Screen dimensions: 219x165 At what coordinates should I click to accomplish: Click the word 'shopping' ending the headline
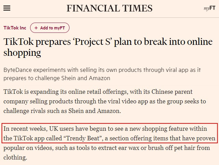(x=22, y=53)
